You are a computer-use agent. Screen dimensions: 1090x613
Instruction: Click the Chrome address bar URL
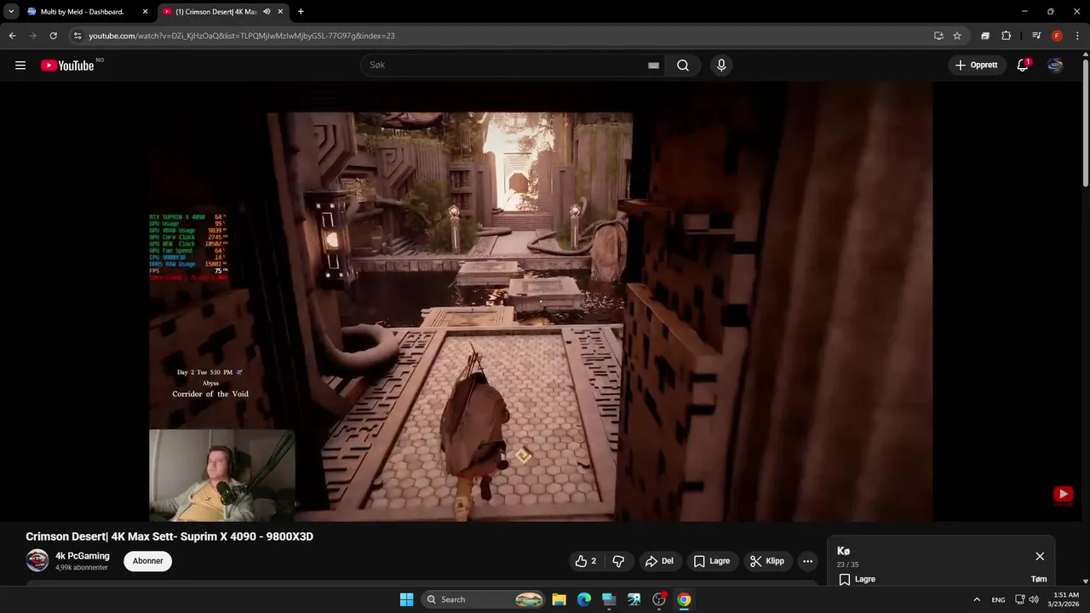[242, 36]
